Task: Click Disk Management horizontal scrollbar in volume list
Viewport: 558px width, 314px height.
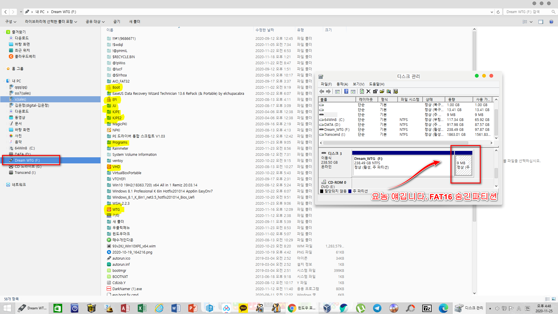Action: tap(396, 143)
